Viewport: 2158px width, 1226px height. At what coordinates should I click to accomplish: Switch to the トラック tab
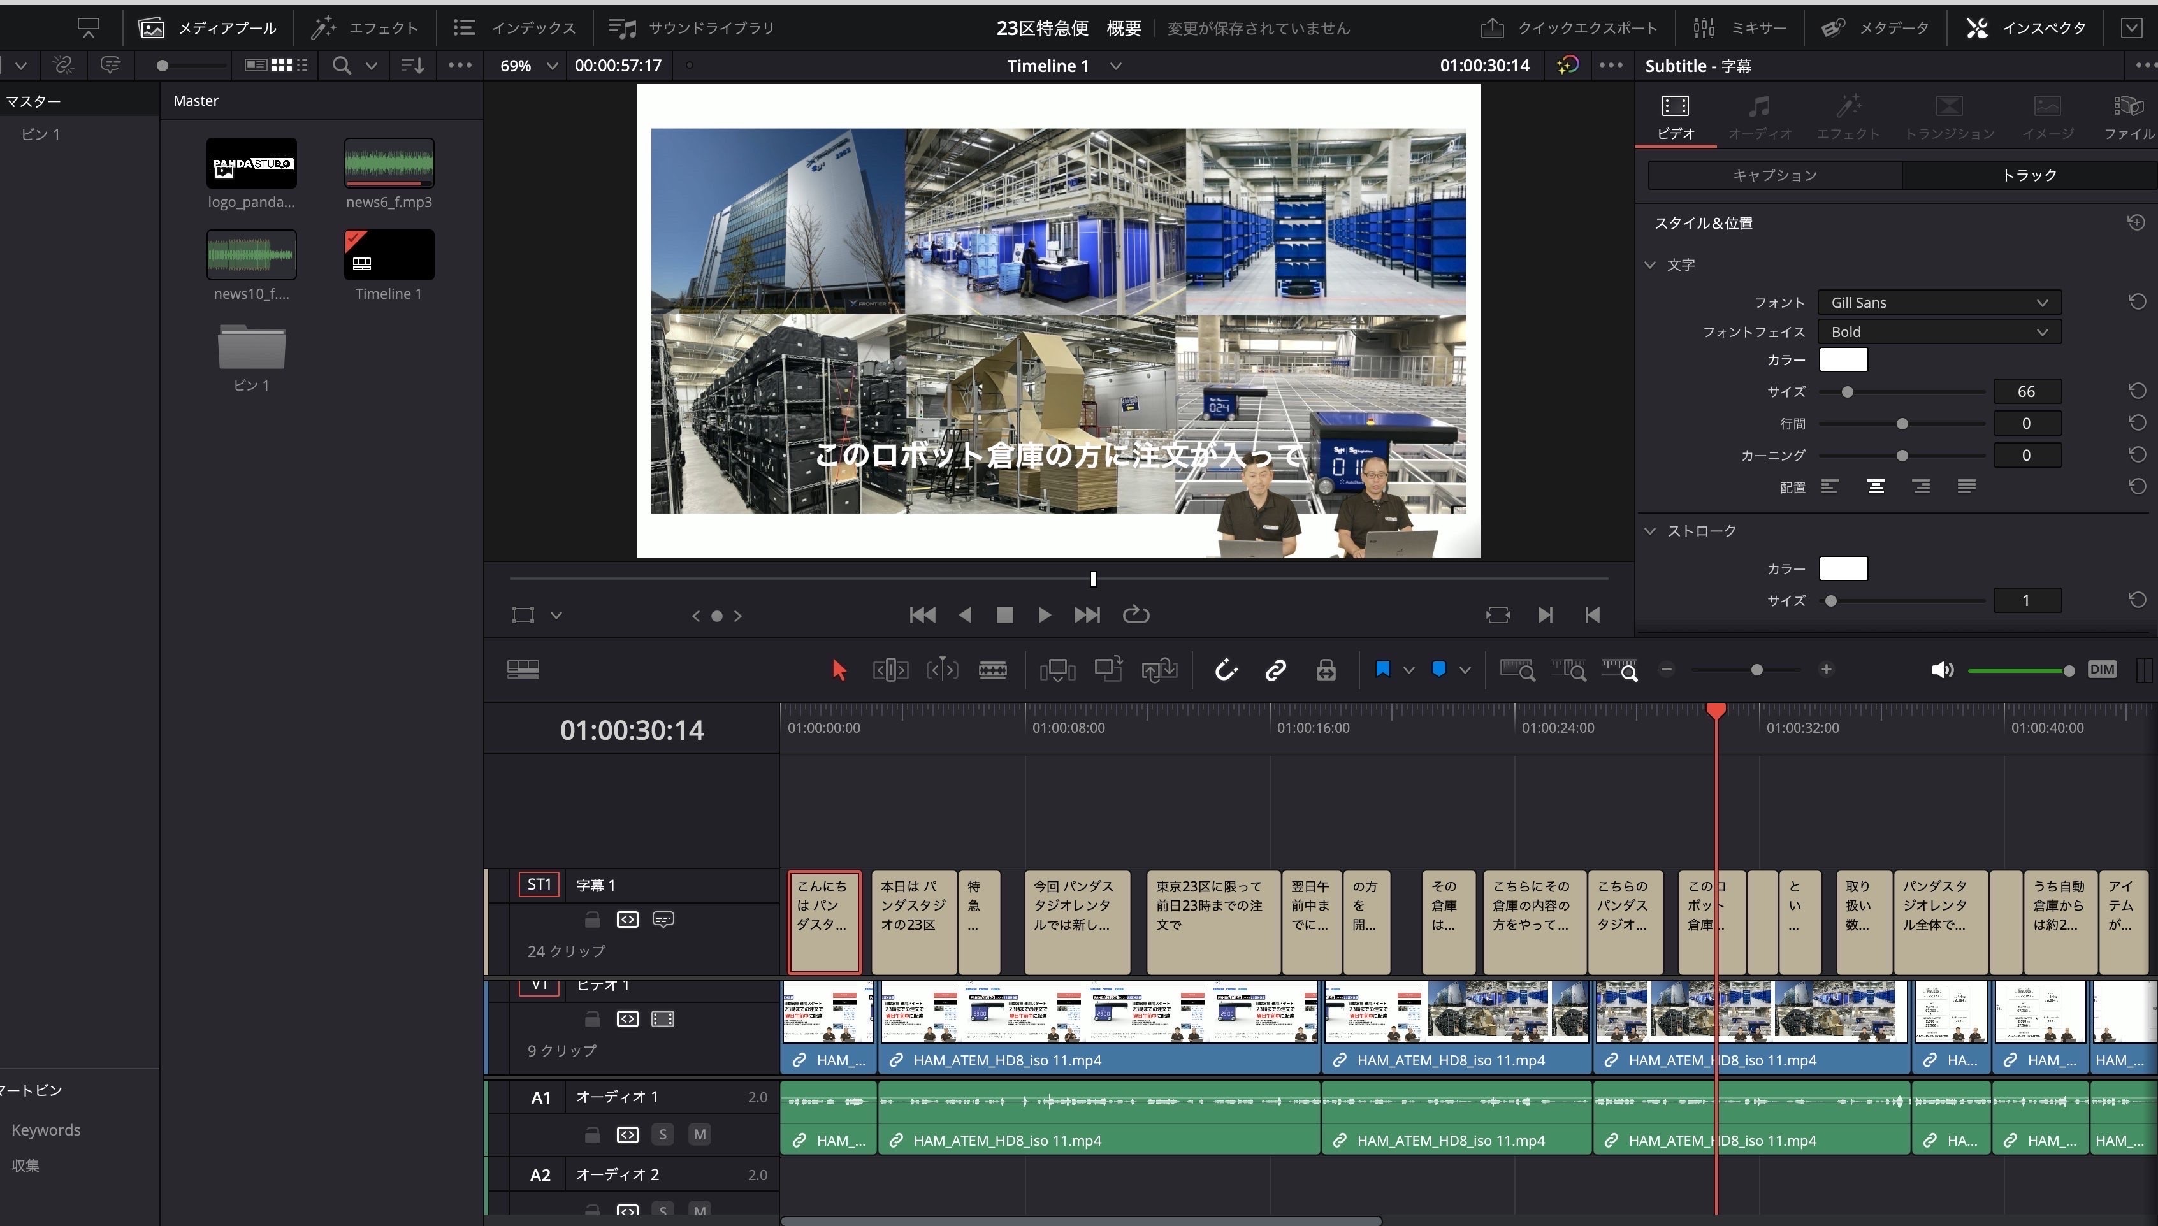point(2029,175)
